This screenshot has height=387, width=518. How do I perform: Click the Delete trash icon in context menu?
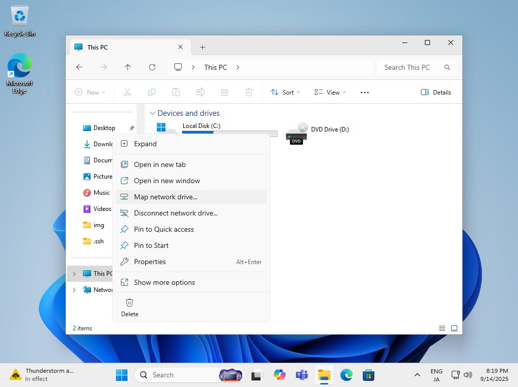129,303
